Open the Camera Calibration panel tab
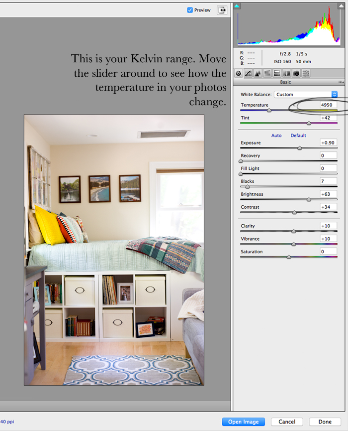The width and height of the screenshot is (348, 431). click(x=296, y=73)
